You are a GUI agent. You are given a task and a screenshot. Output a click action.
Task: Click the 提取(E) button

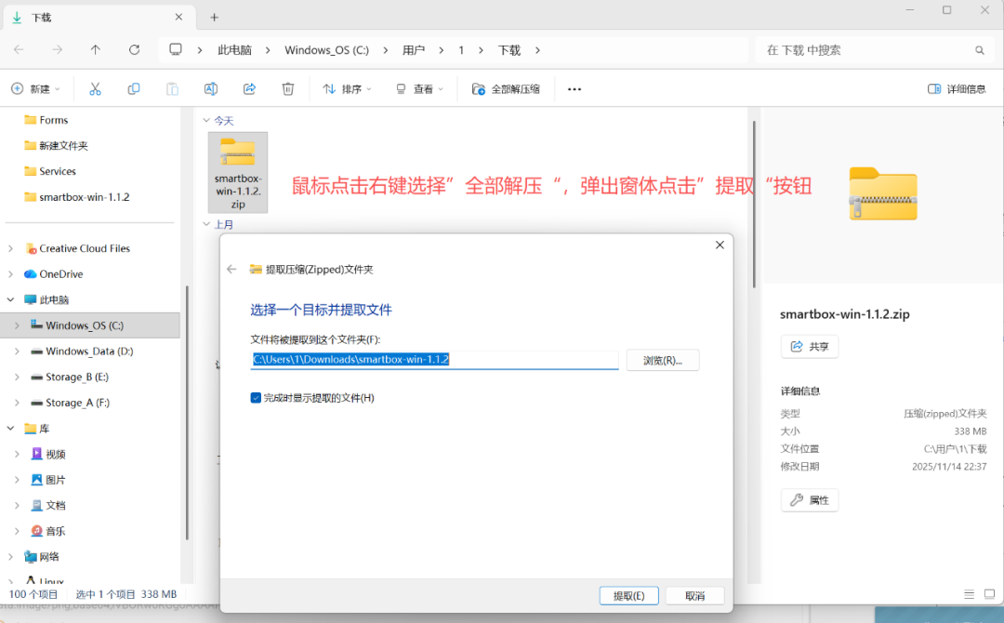pos(628,595)
